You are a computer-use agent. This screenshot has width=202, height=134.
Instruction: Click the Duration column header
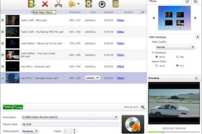pos(109,12)
